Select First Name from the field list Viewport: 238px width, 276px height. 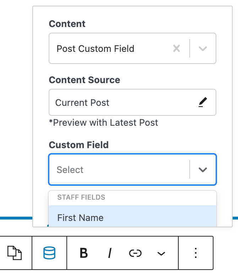[x=81, y=218]
